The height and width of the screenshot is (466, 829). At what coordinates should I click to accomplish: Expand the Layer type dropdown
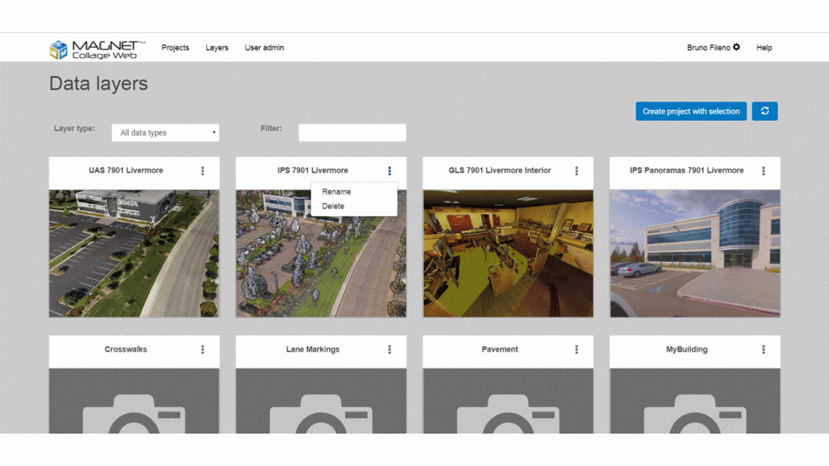(x=166, y=132)
